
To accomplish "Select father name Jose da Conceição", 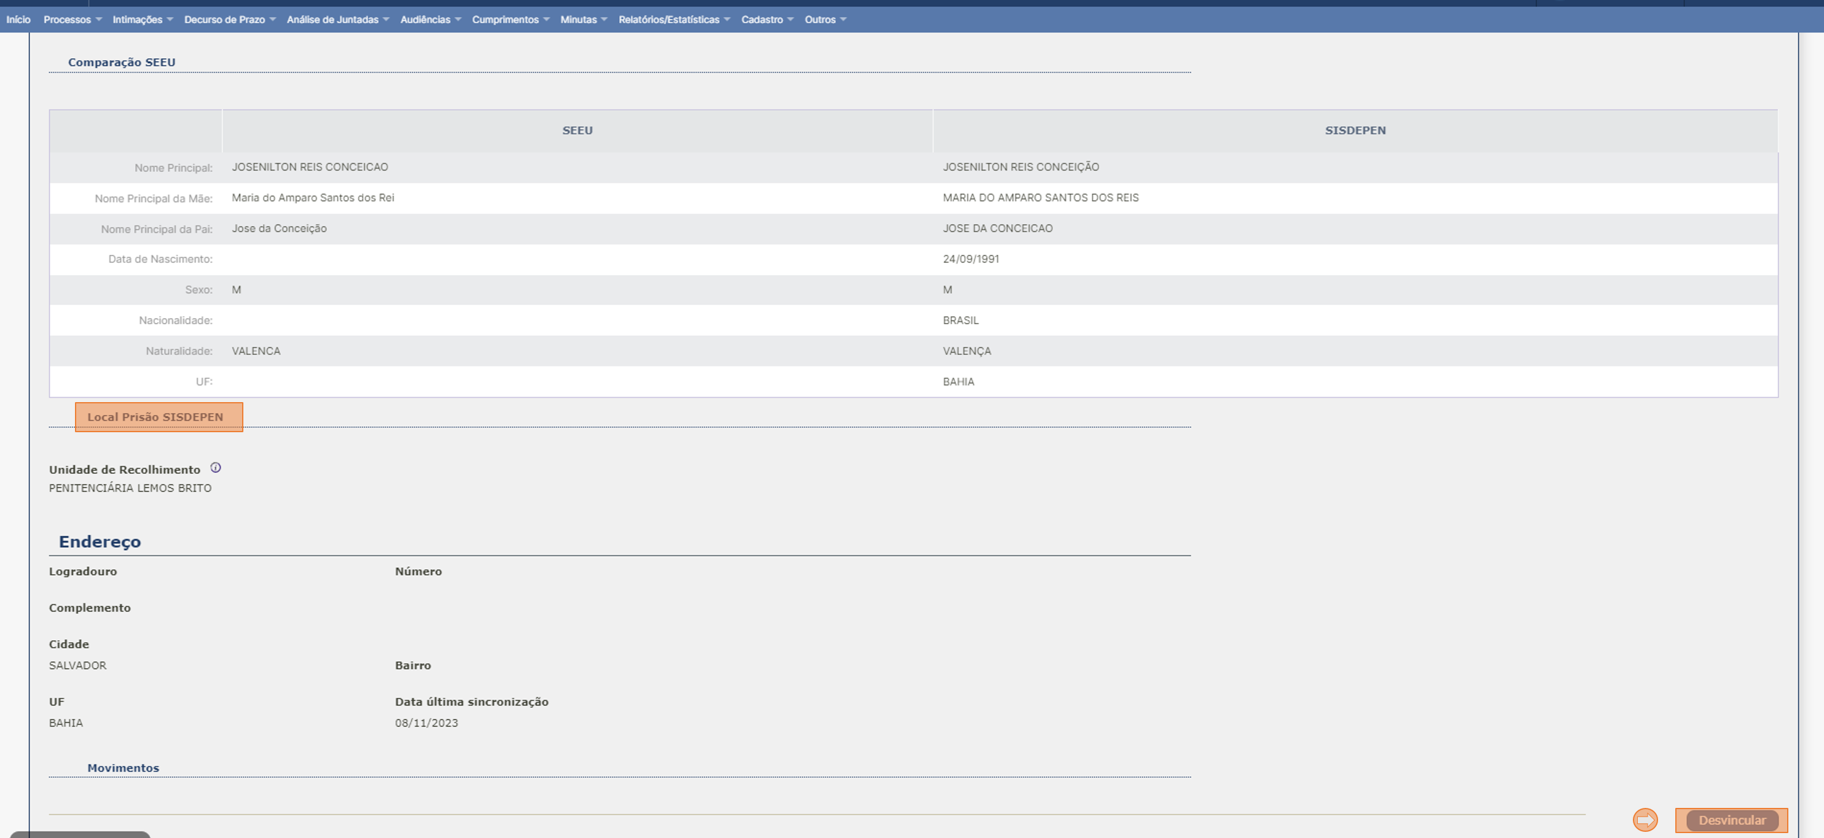I will click(x=279, y=228).
